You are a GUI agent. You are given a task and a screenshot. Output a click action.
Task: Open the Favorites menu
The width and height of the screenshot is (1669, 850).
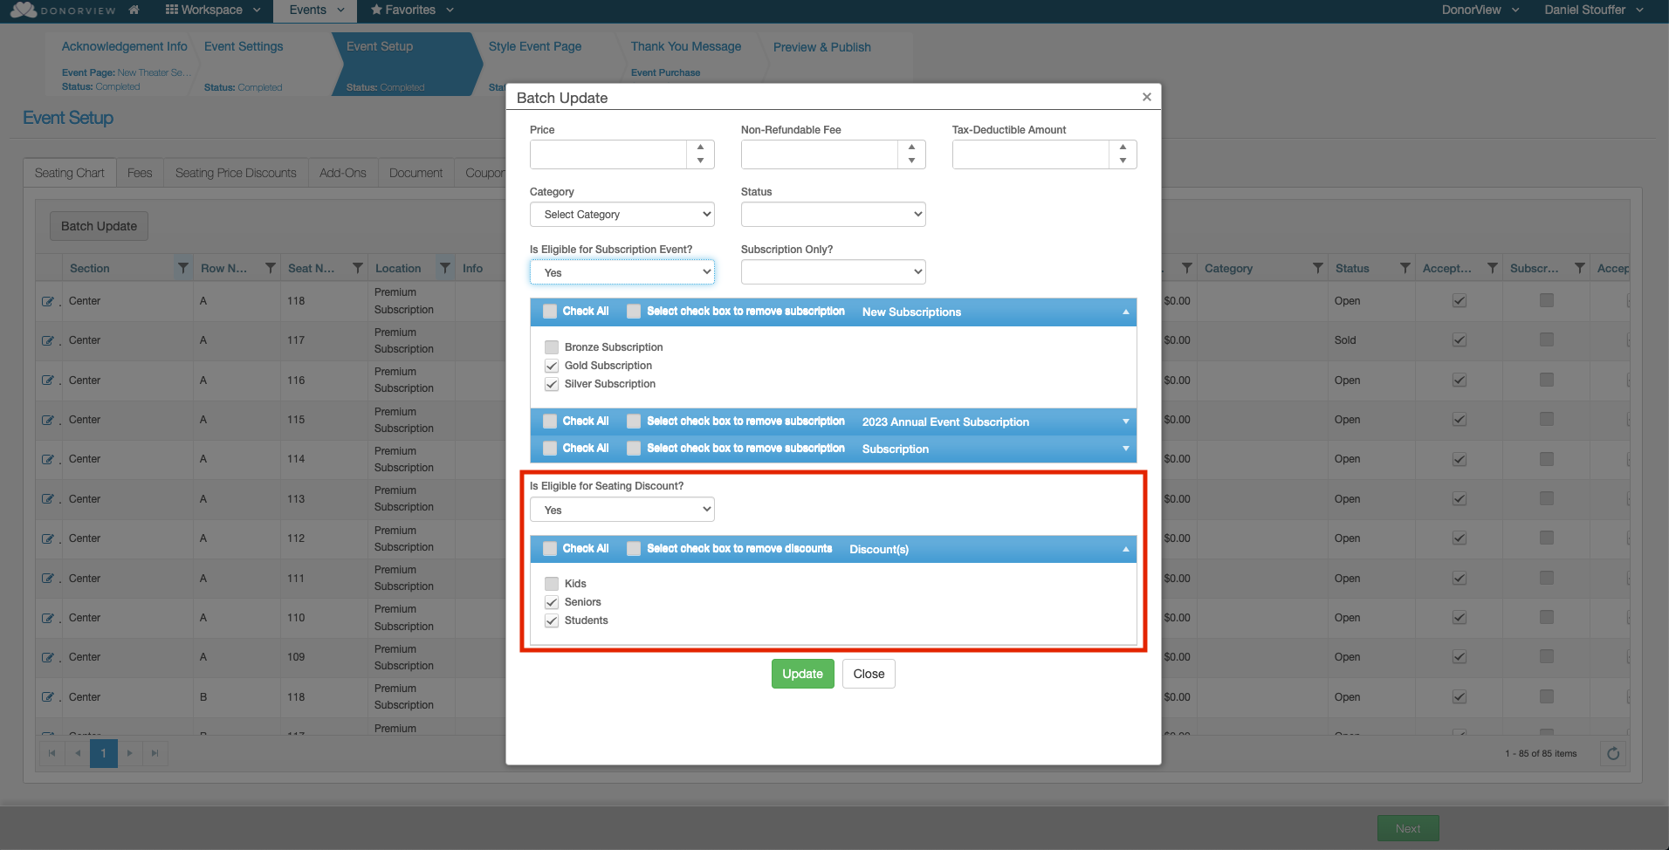click(412, 10)
